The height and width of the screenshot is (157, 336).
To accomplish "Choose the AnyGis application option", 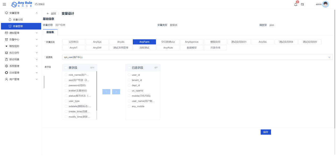I will pos(263,42).
